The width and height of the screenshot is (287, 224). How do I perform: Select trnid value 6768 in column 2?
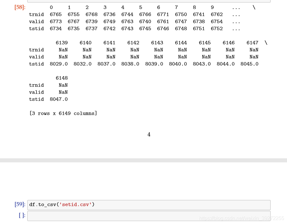(x=92, y=14)
